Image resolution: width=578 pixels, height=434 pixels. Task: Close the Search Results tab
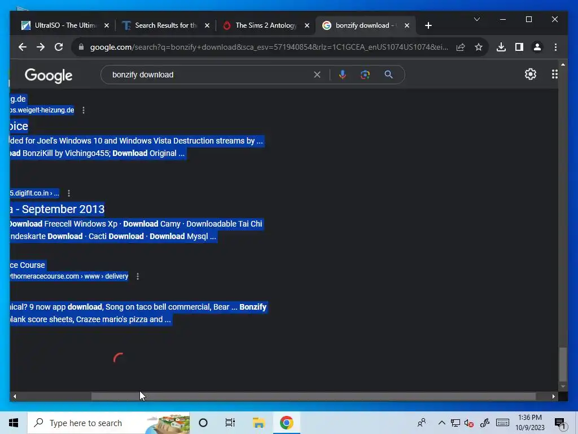coord(207,25)
